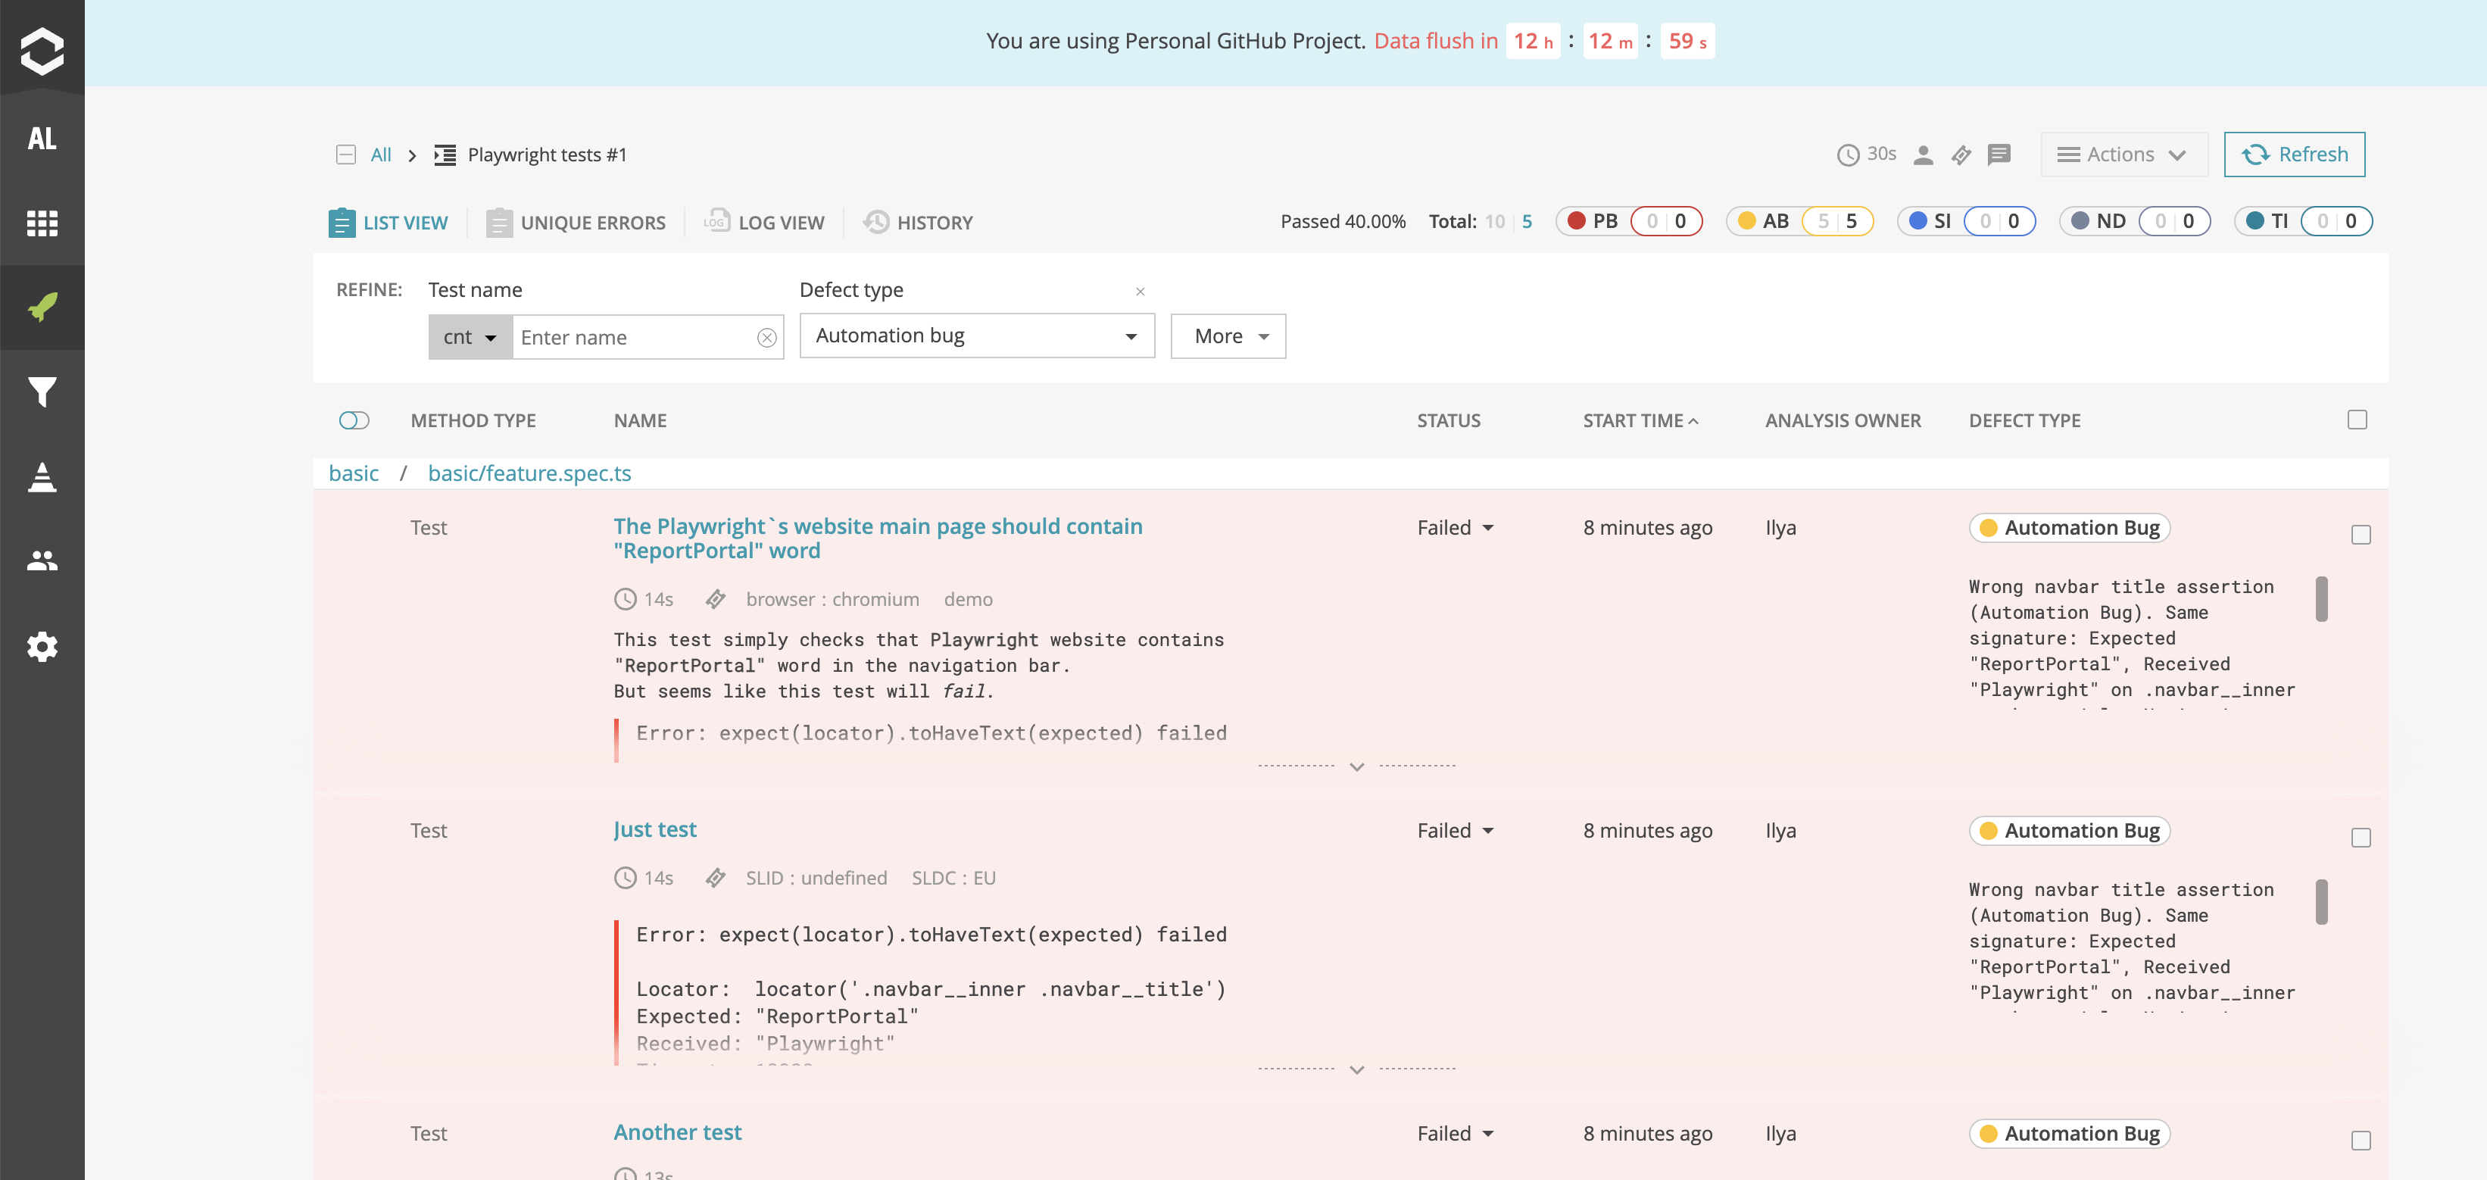Check the box for Another test
This screenshot has width=2487, height=1180.
click(x=2361, y=1141)
